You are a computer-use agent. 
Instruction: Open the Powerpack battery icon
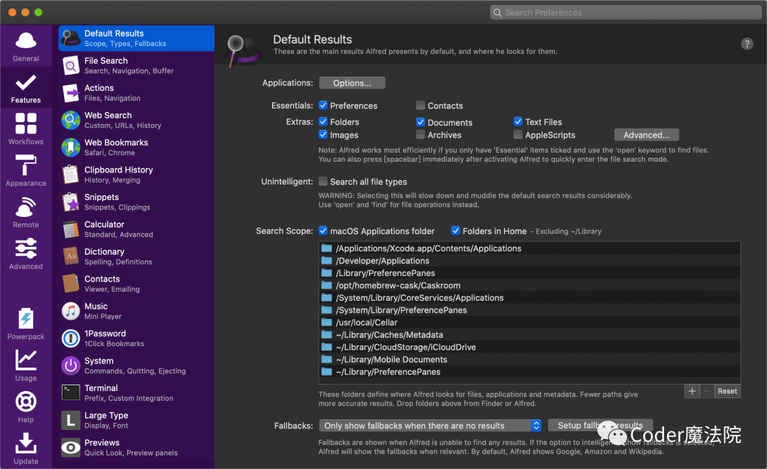tap(26, 319)
